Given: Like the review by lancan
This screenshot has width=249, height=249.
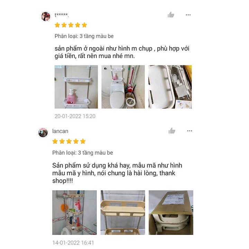Looking at the screenshot, I should (172, 131).
